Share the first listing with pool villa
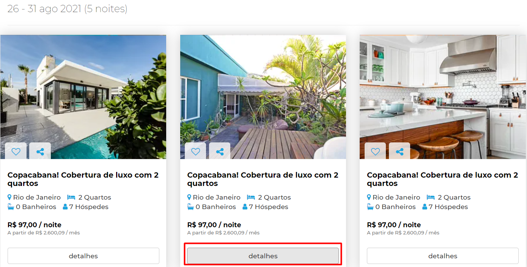This screenshot has height=267, width=527. click(40, 151)
